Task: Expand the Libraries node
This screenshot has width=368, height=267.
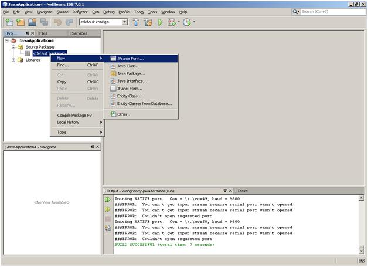Action: 13,60
